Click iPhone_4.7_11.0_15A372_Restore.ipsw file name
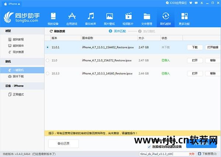Image resolution: width=221 pixels, height=157 pixels. [x=107, y=61]
